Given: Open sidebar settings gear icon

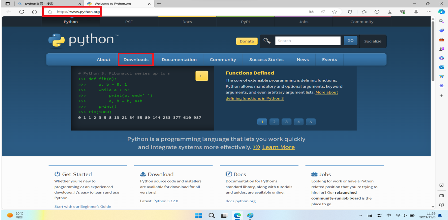Looking at the screenshot, I should pyautogui.click(x=441, y=205).
